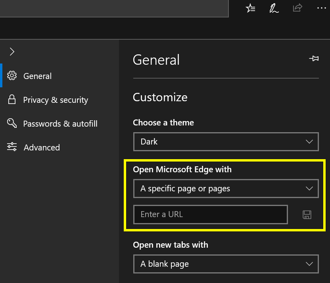Expand the settings sidebar with the chevron arrow
Screen dimensions: 330x283
coord(12,52)
